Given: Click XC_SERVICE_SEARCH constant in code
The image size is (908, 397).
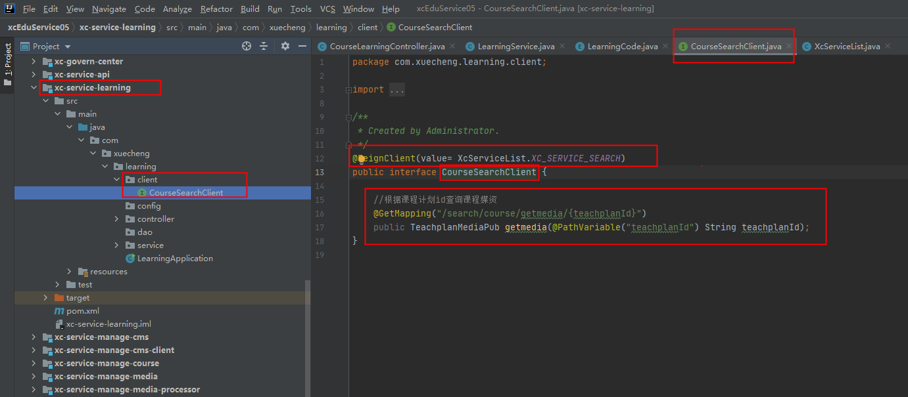Looking at the screenshot, I should (x=575, y=159).
